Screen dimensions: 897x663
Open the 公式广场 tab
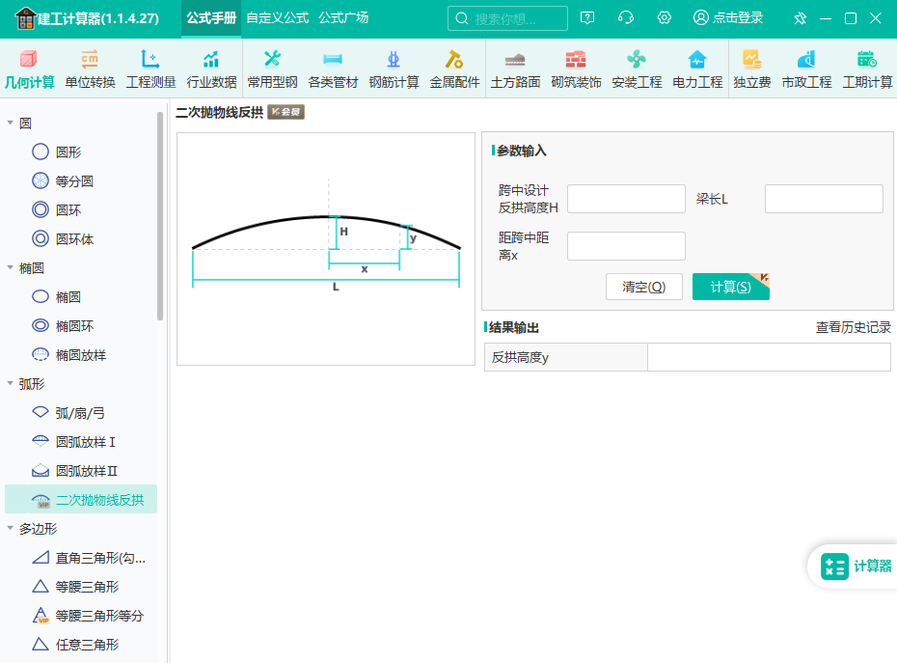click(343, 18)
